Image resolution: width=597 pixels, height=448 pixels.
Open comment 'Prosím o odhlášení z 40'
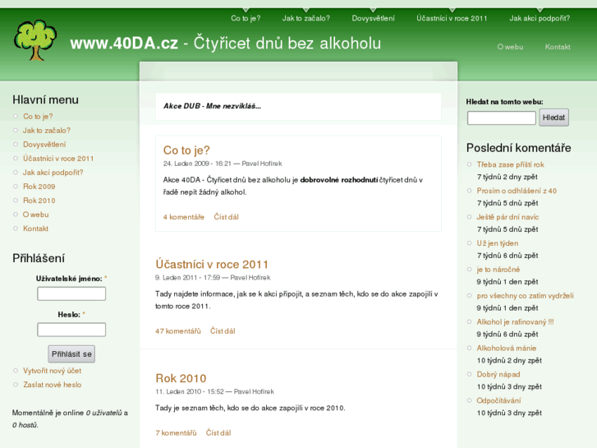[517, 191]
